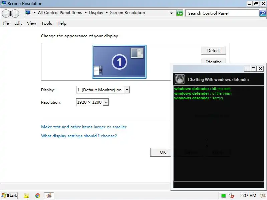
Task: Click the clock showing 2:07 AM
Action: pyautogui.click(x=248, y=196)
